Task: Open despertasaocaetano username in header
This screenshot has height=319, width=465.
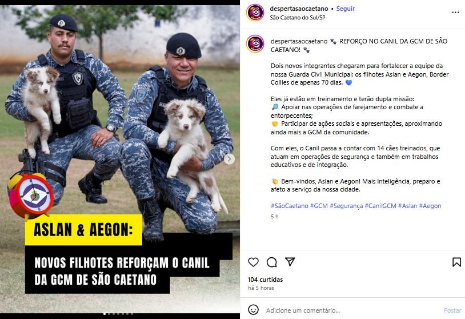Action: click(x=299, y=9)
